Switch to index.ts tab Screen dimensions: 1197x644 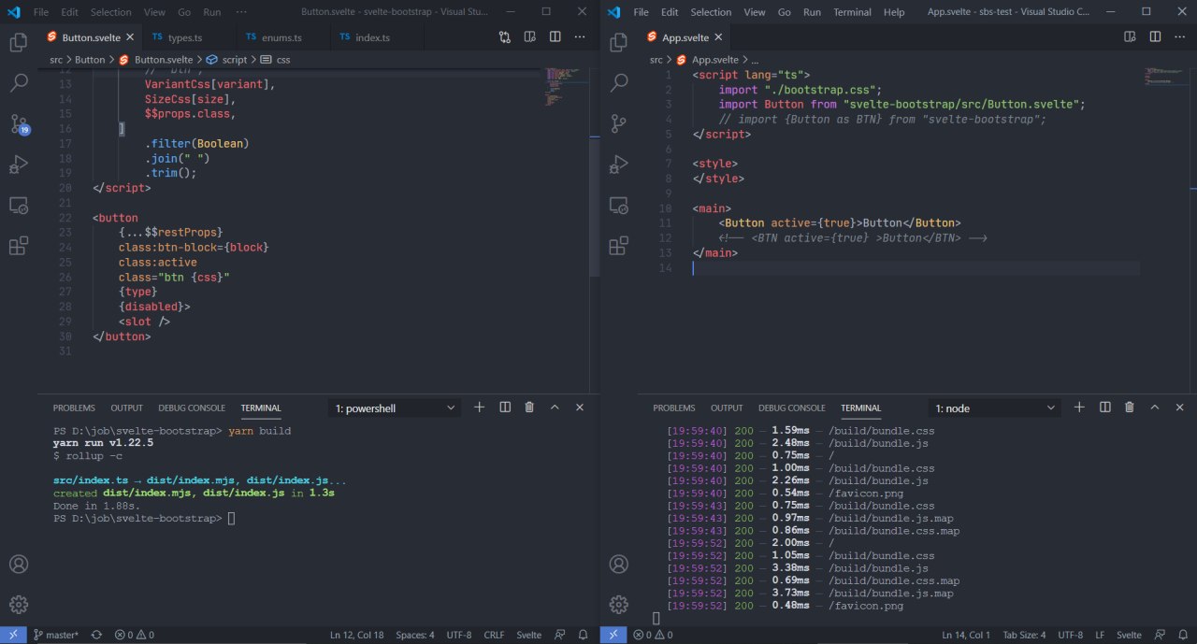[365, 37]
